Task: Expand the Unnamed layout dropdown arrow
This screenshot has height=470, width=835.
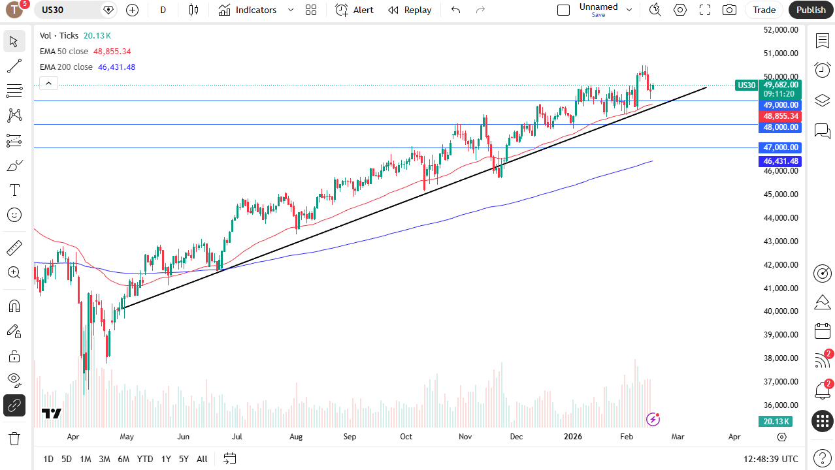Action: click(x=629, y=10)
